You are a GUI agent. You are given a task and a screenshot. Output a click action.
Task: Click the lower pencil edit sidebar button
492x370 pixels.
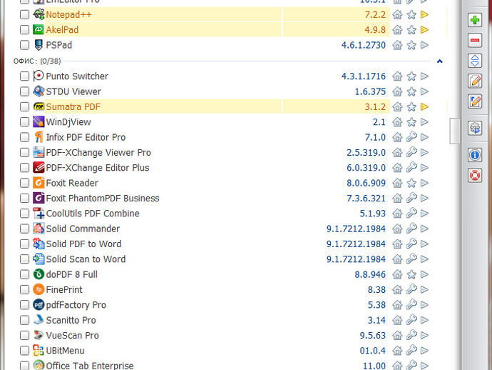click(475, 101)
